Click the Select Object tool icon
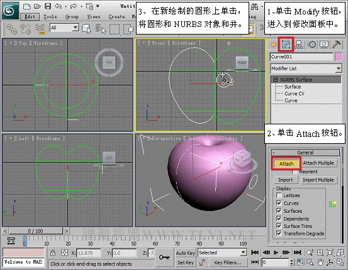Screen dimensions: 348x270 click(x=87, y=29)
